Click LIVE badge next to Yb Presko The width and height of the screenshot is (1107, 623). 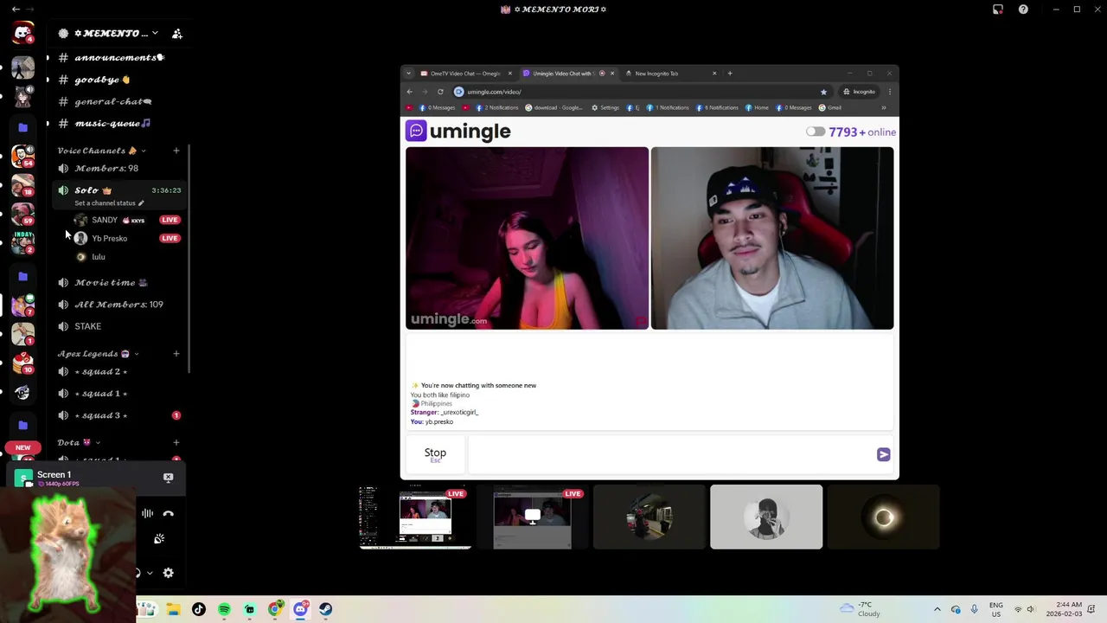tap(170, 238)
